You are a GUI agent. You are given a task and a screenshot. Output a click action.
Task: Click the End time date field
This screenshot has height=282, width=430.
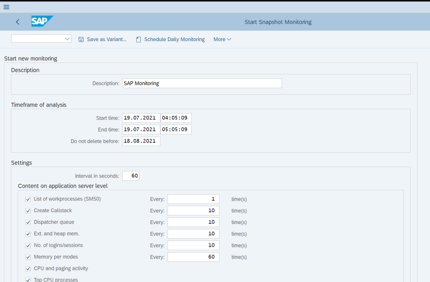(141, 130)
